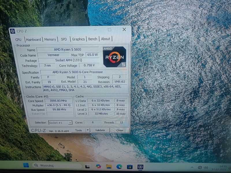This screenshot has width=231, height=173.
Task: Open the SPD tab
Action: tap(64, 39)
